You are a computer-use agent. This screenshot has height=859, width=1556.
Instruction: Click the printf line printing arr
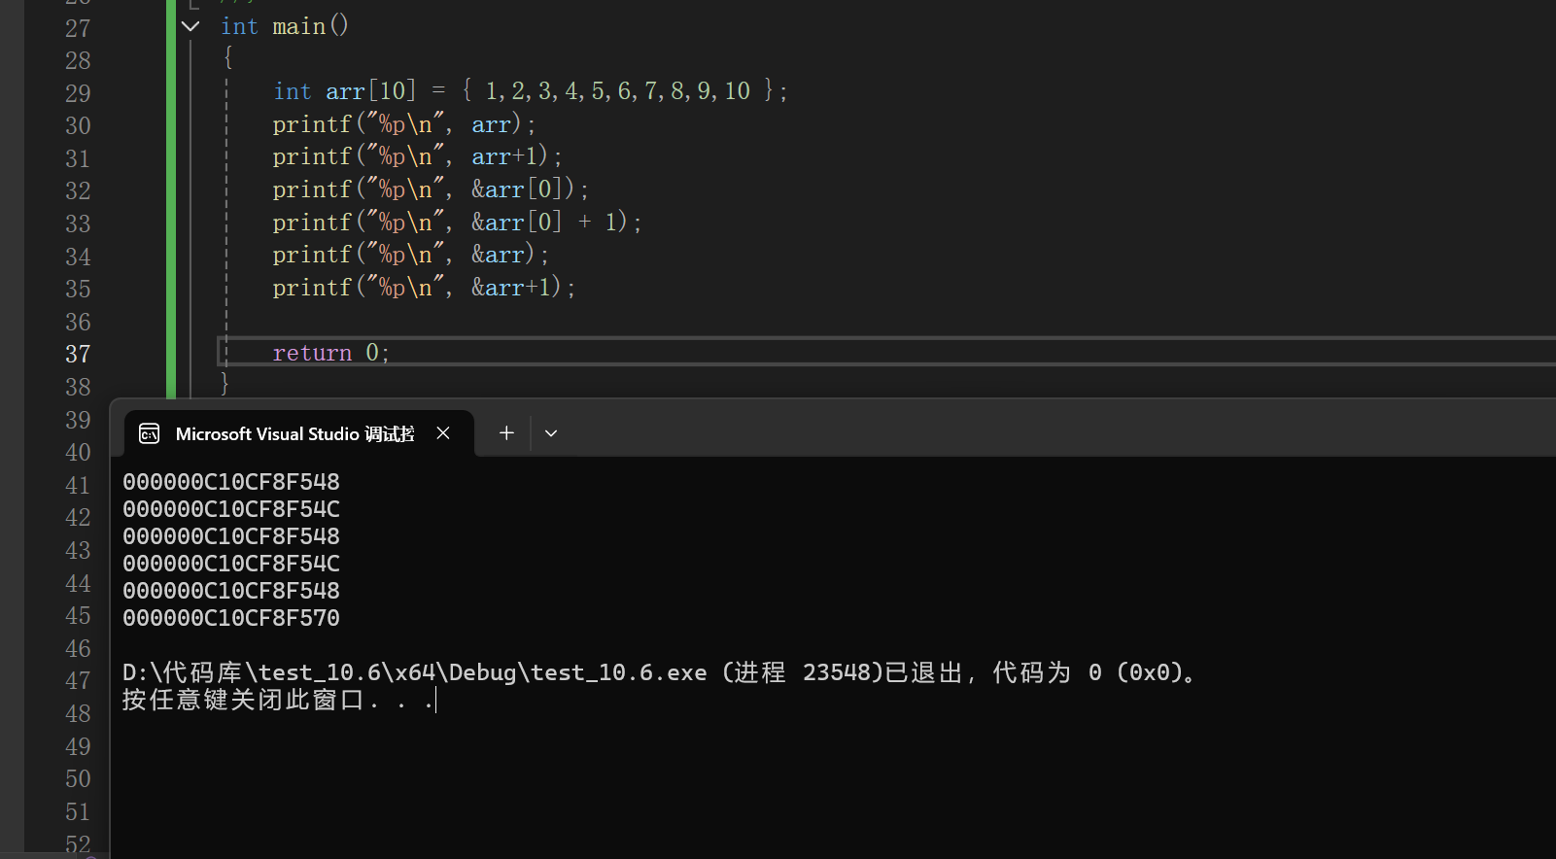click(404, 124)
